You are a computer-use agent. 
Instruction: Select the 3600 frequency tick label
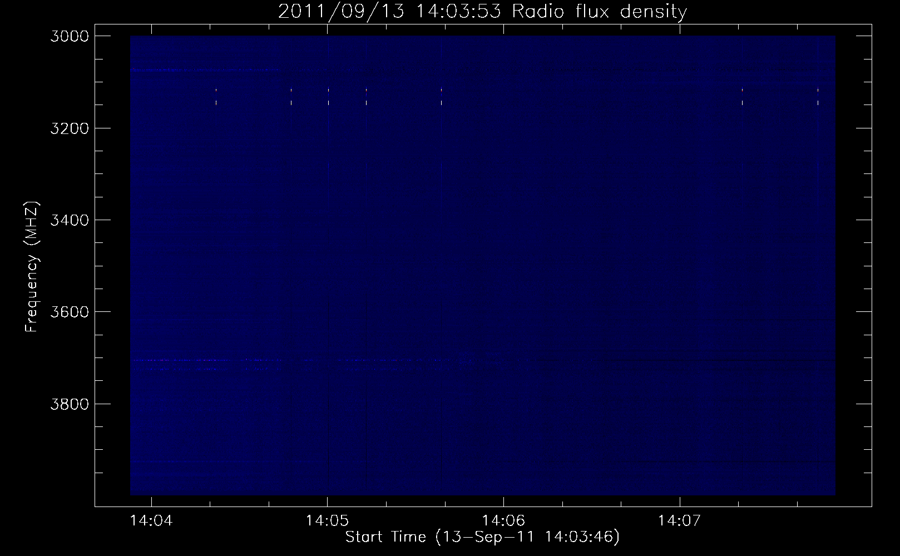[70, 312]
